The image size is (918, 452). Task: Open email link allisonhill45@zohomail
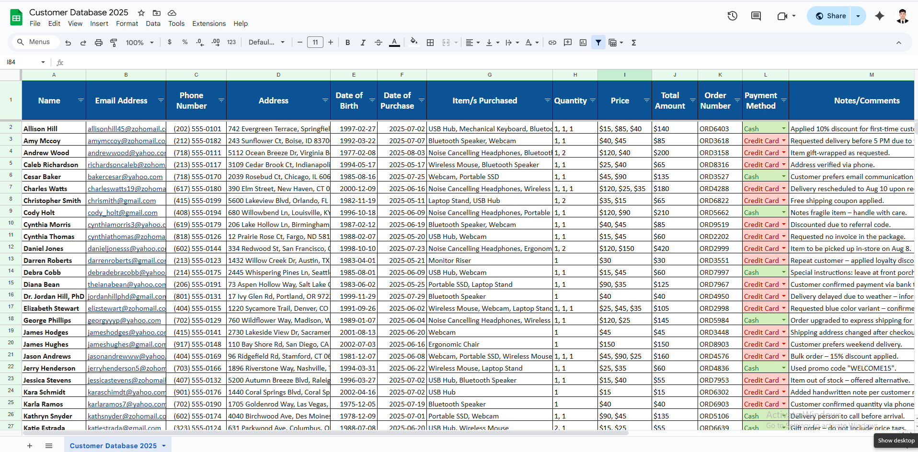(x=126, y=129)
